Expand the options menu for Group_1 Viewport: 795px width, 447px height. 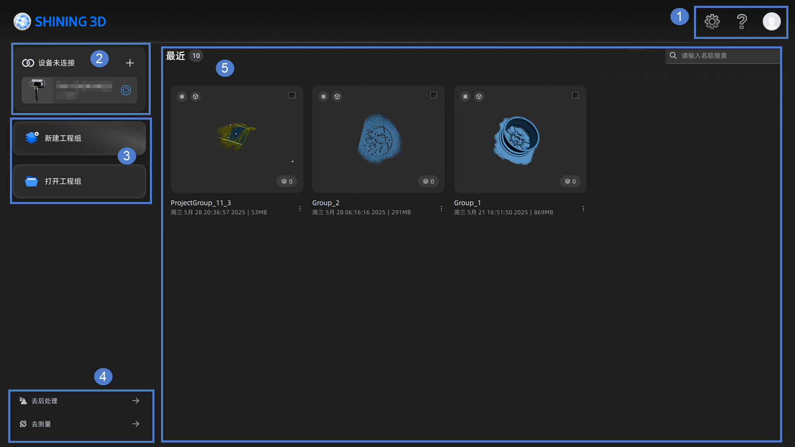[583, 209]
